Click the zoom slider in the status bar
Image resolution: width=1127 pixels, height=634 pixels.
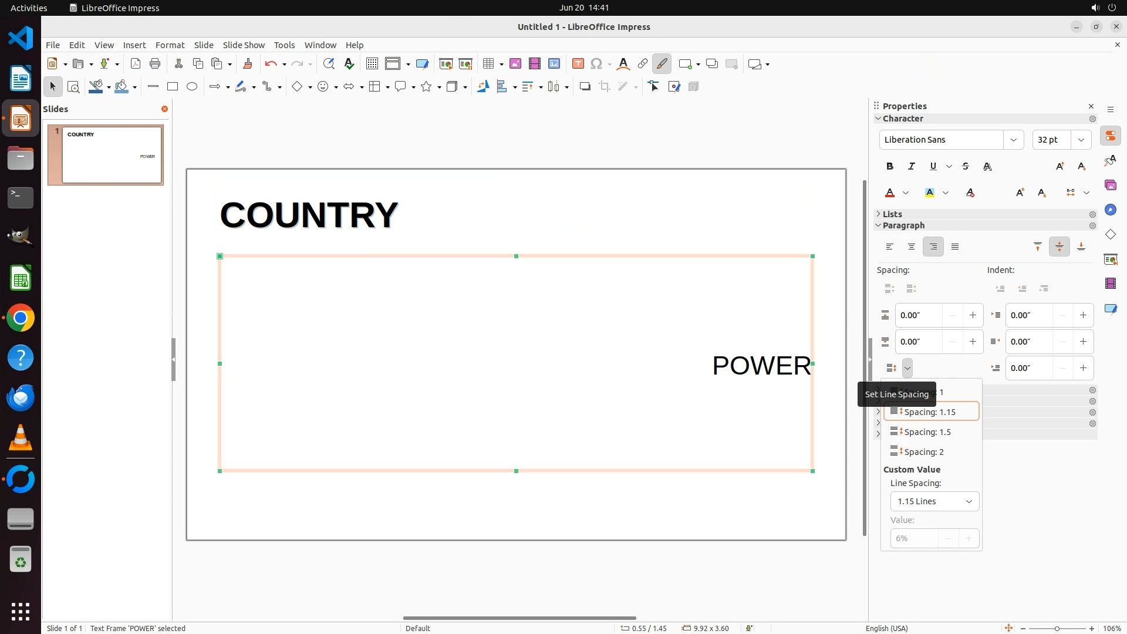point(1057,628)
